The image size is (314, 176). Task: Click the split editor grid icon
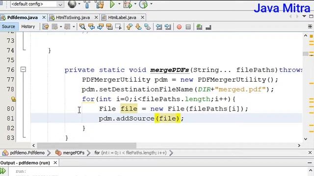[x=310, y=26]
